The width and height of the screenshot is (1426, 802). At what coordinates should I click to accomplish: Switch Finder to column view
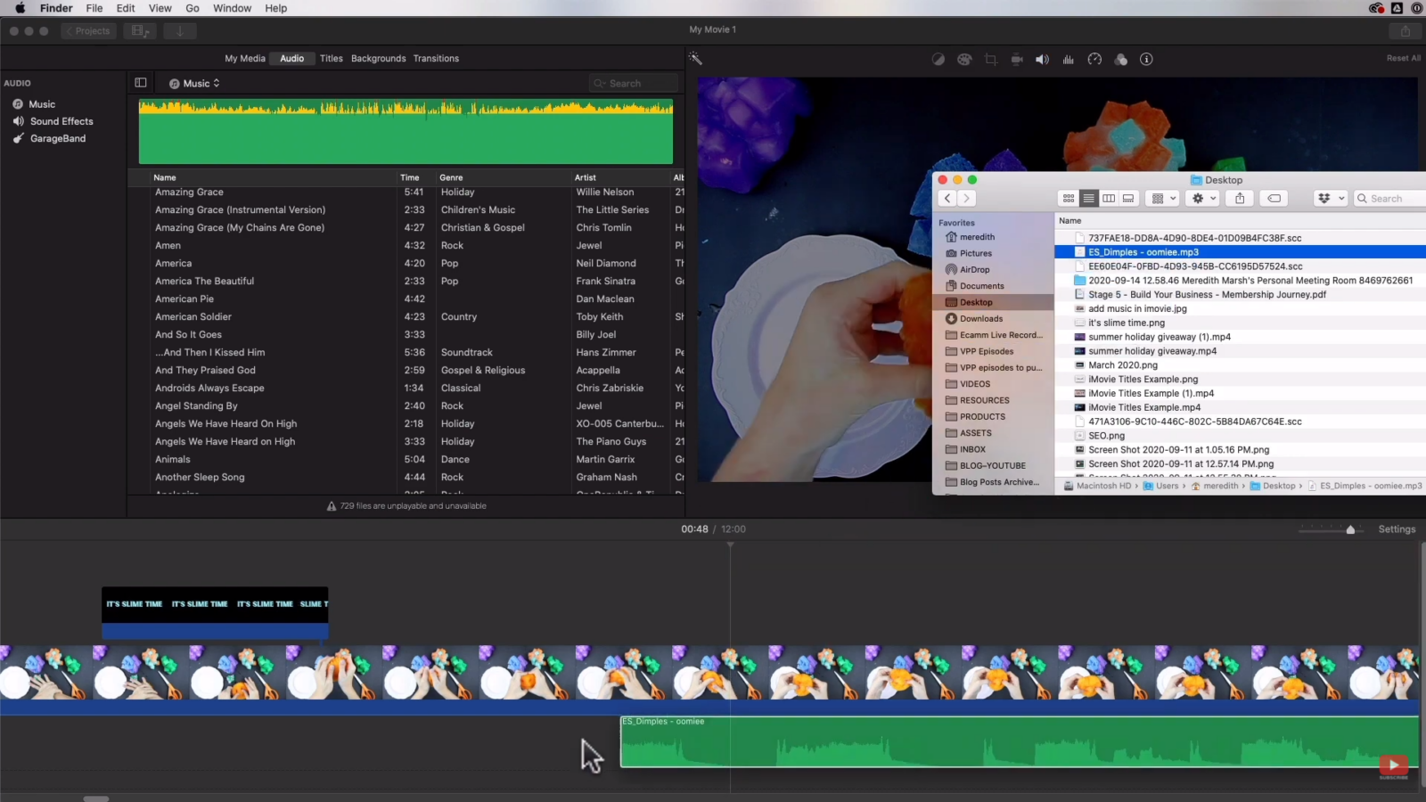[1108, 198]
